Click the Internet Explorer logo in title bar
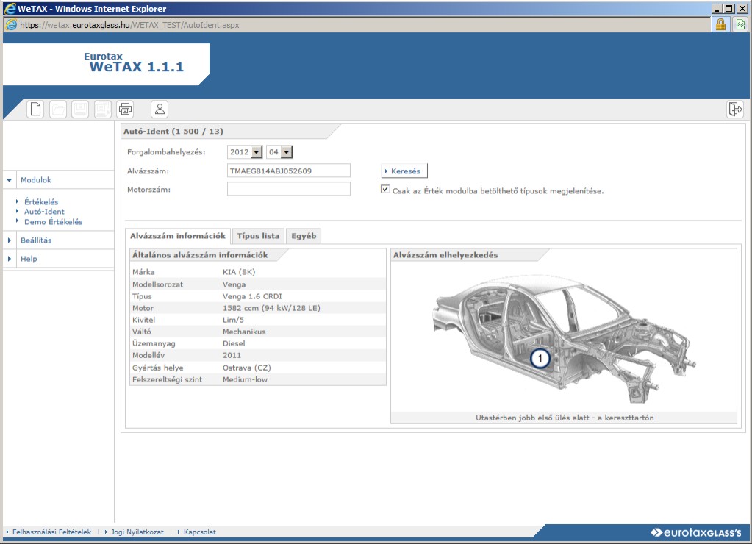The image size is (752, 544). 10,9
